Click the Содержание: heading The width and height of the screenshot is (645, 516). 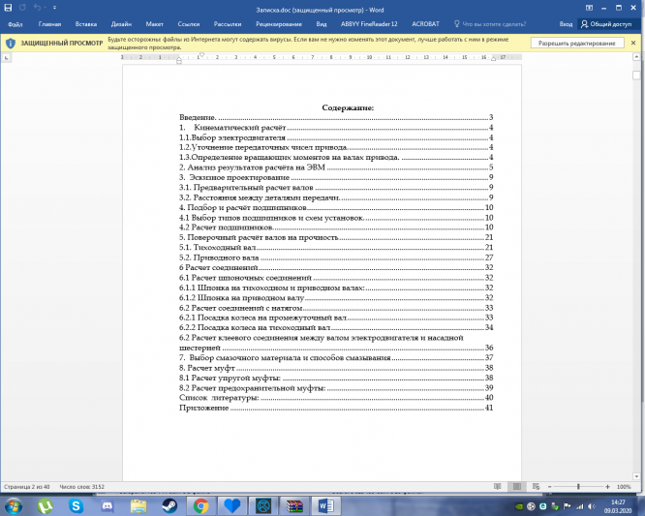[x=348, y=107]
